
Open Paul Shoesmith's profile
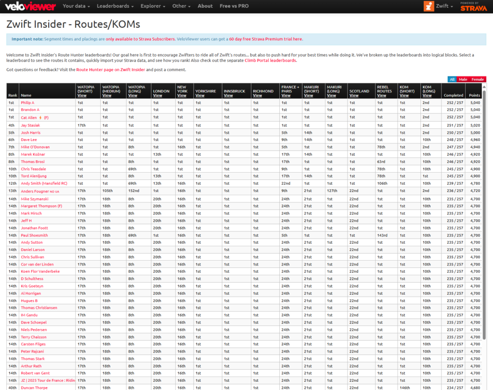[34, 236]
